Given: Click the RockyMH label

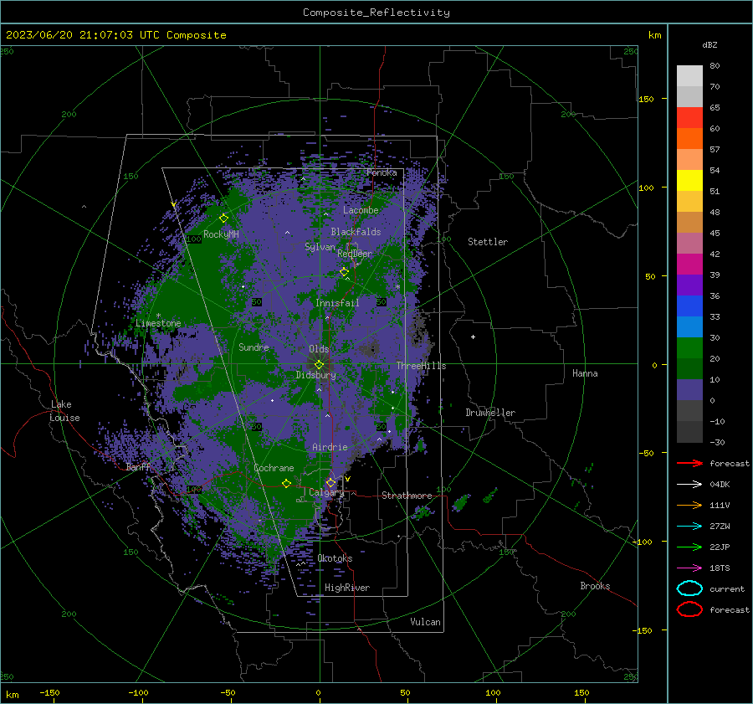Looking at the screenshot, I should click(x=221, y=234).
